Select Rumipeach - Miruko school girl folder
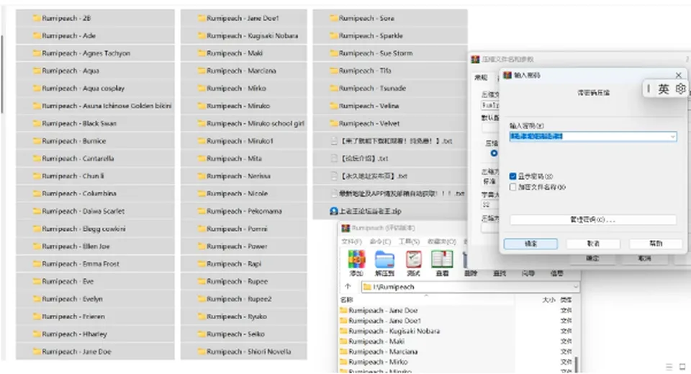The width and height of the screenshot is (691, 374). click(x=244, y=123)
